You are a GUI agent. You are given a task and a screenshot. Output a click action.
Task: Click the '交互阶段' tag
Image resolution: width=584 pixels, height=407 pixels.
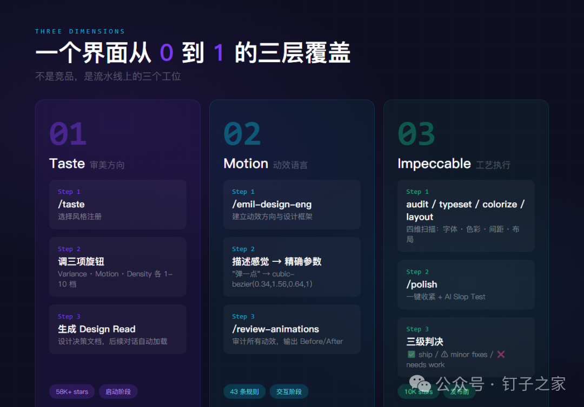click(289, 391)
